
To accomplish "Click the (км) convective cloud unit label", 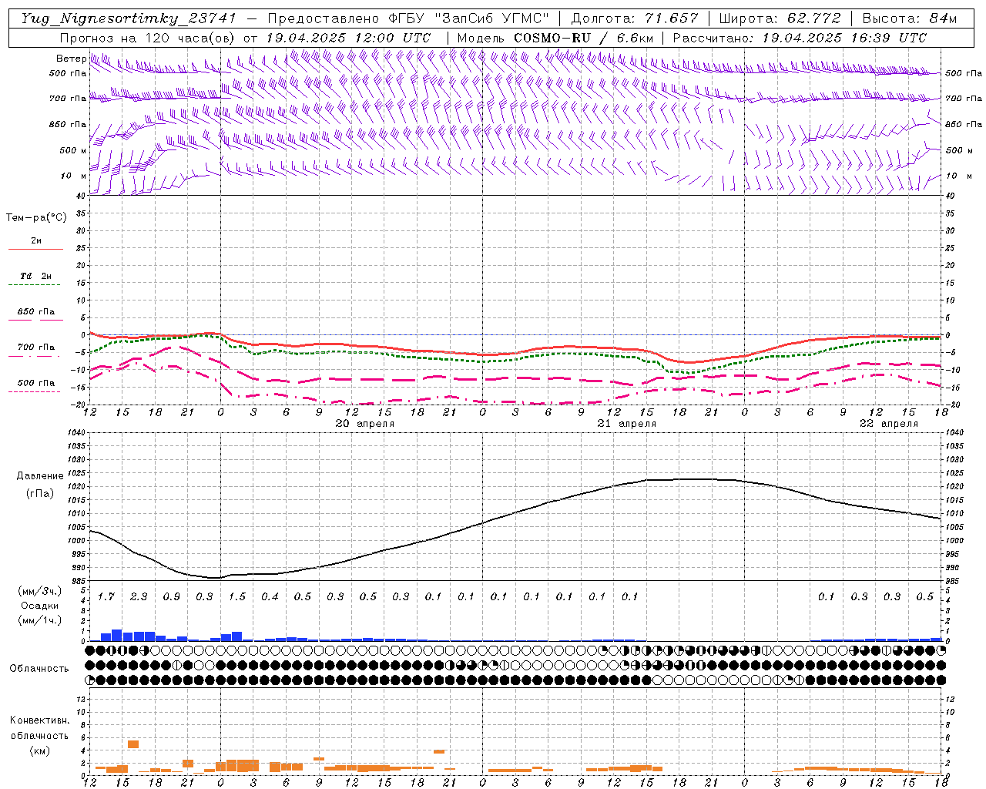I will pyautogui.click(x=39, y=751).
